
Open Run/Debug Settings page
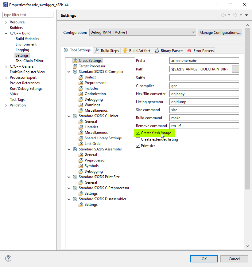[x=26, y=89]
